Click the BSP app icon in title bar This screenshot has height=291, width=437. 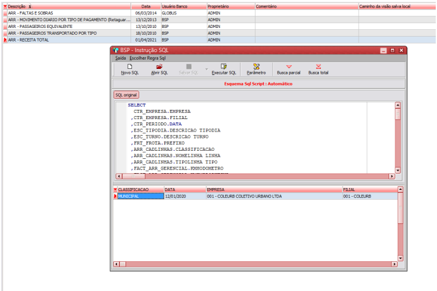116,50
